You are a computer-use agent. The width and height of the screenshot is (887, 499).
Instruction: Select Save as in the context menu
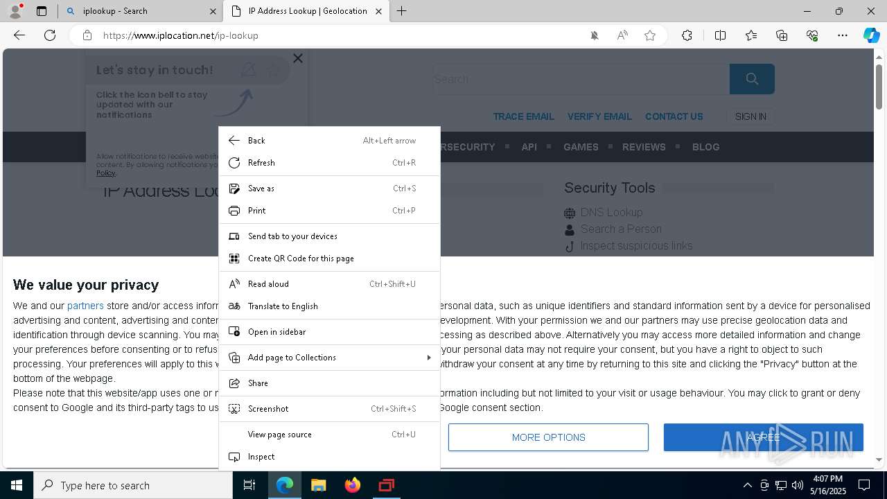click(329, 189)
